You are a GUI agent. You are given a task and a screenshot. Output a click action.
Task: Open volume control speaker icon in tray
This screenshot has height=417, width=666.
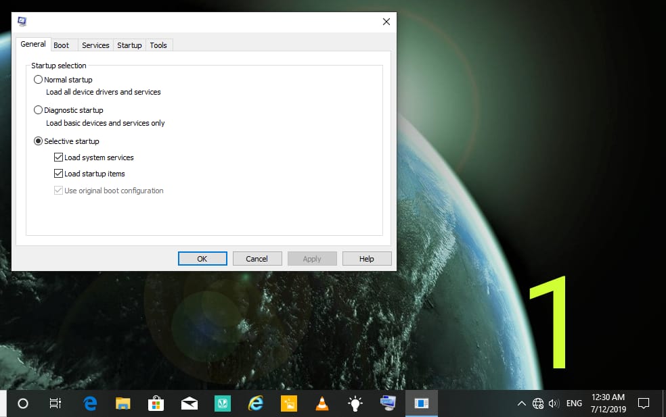[x=554, y=403]
